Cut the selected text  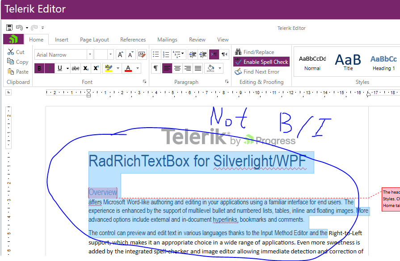pyautogui.click(x=16, y=52)
